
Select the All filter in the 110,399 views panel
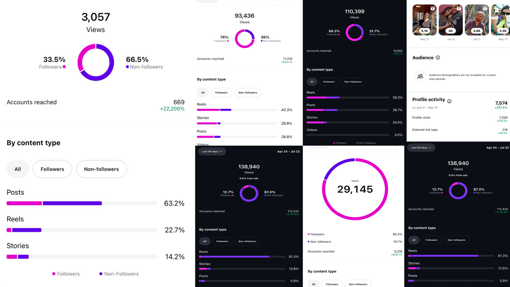pyautogui.click(x=312, y=82)
